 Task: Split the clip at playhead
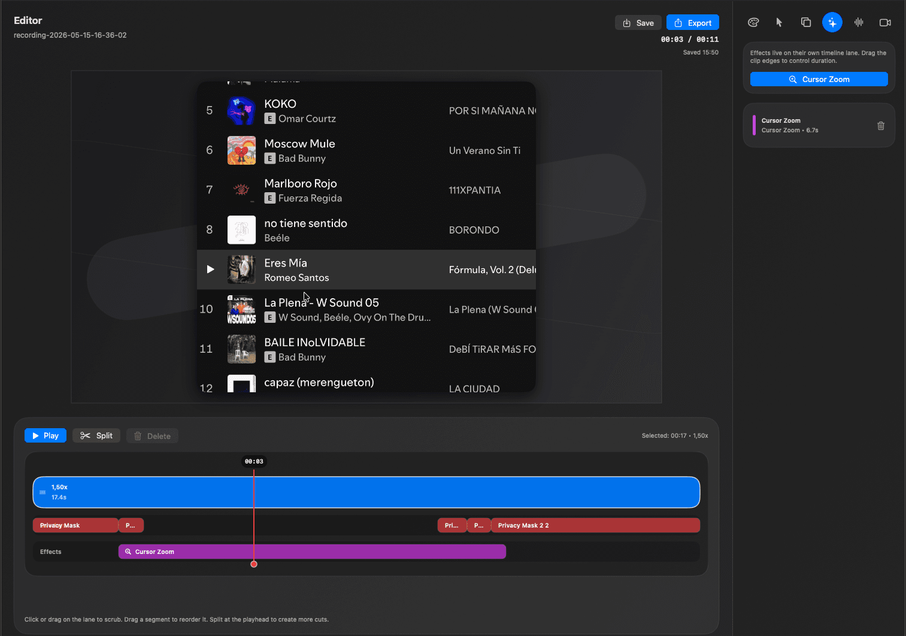coord(96,435)
